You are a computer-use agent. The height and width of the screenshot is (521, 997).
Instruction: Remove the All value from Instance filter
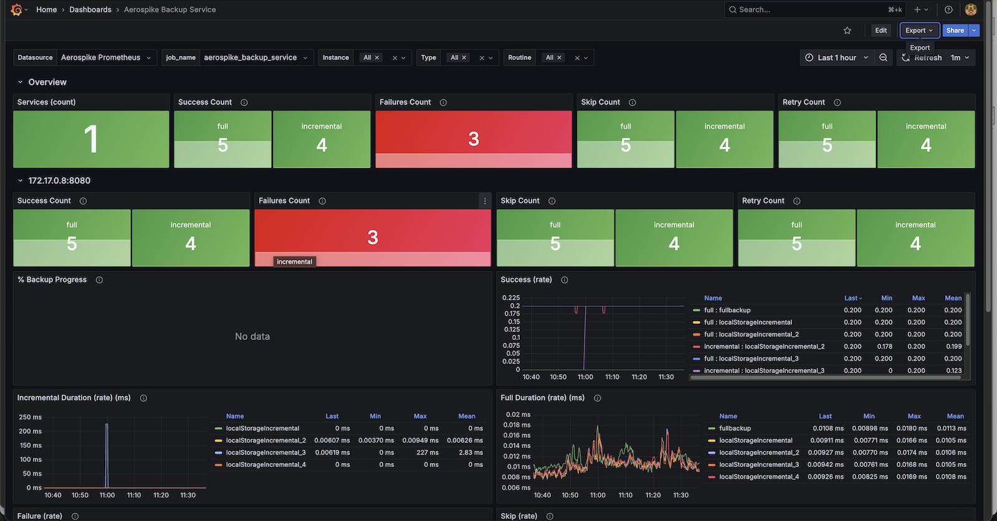point(377,58)
